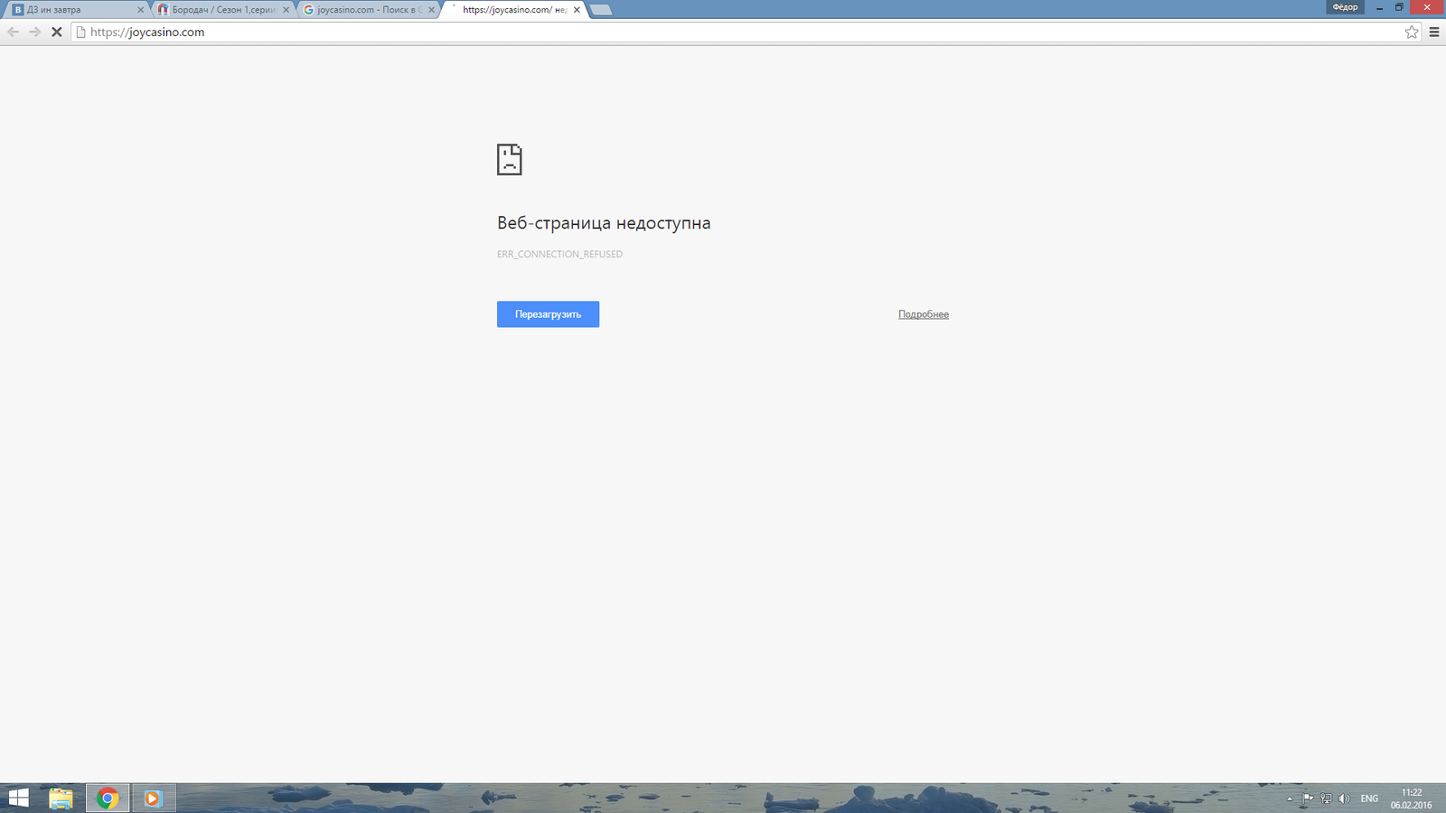Open the Chrome hamburger menu
This screenshot has width=1446, height=813.
click(1433, 33)
